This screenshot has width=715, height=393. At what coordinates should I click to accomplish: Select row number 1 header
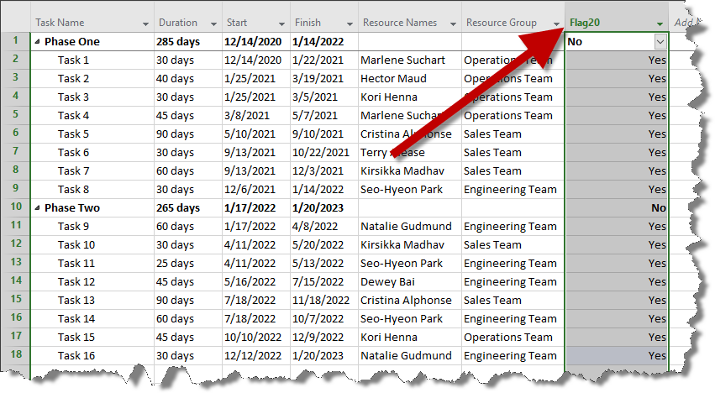[15, 41]
